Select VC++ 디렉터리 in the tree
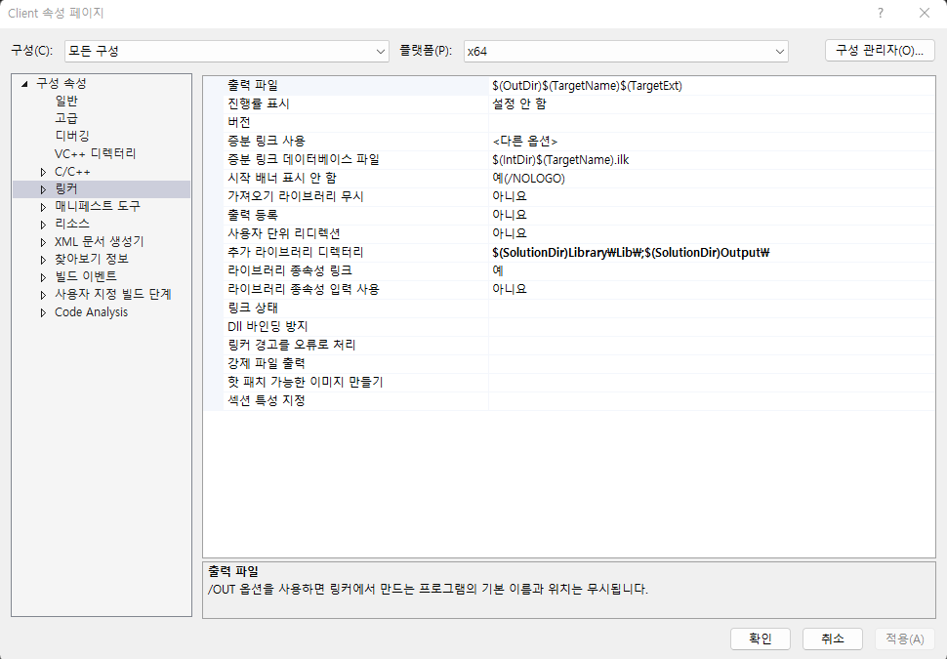 click(x=96, y=153)
